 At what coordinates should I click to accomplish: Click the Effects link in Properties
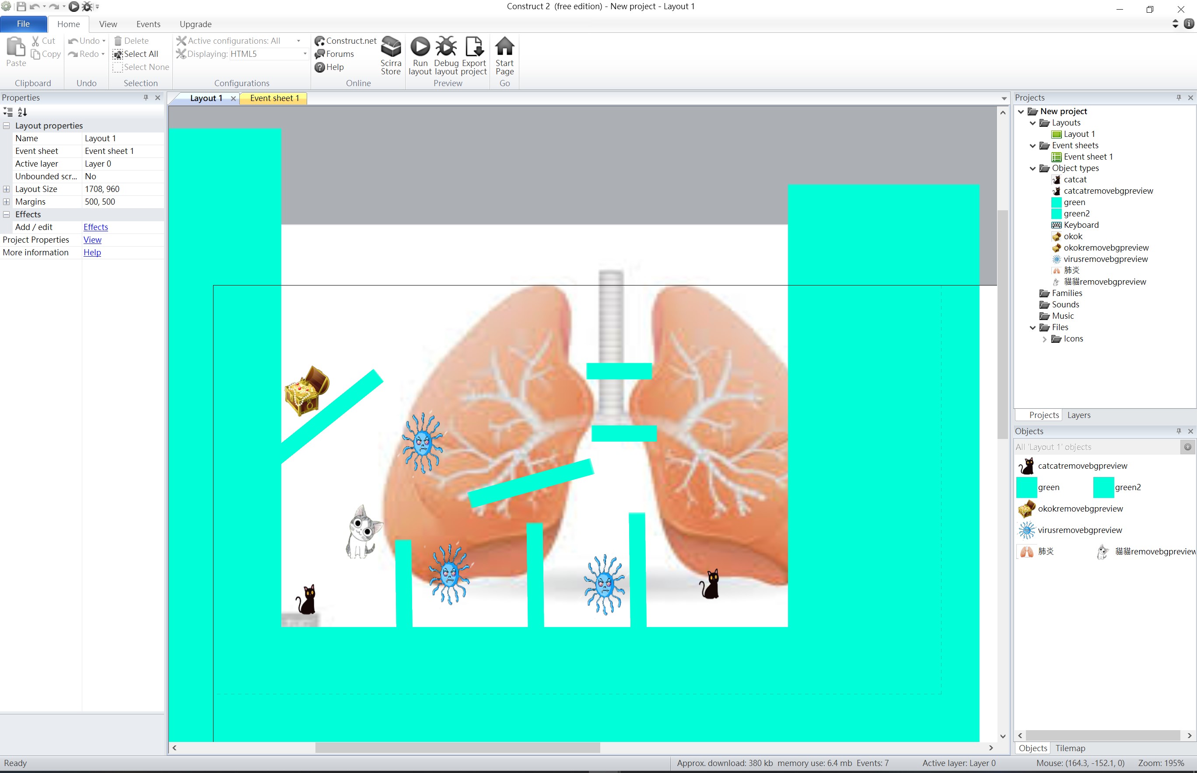pyautogui.click(x=95, y=227)
